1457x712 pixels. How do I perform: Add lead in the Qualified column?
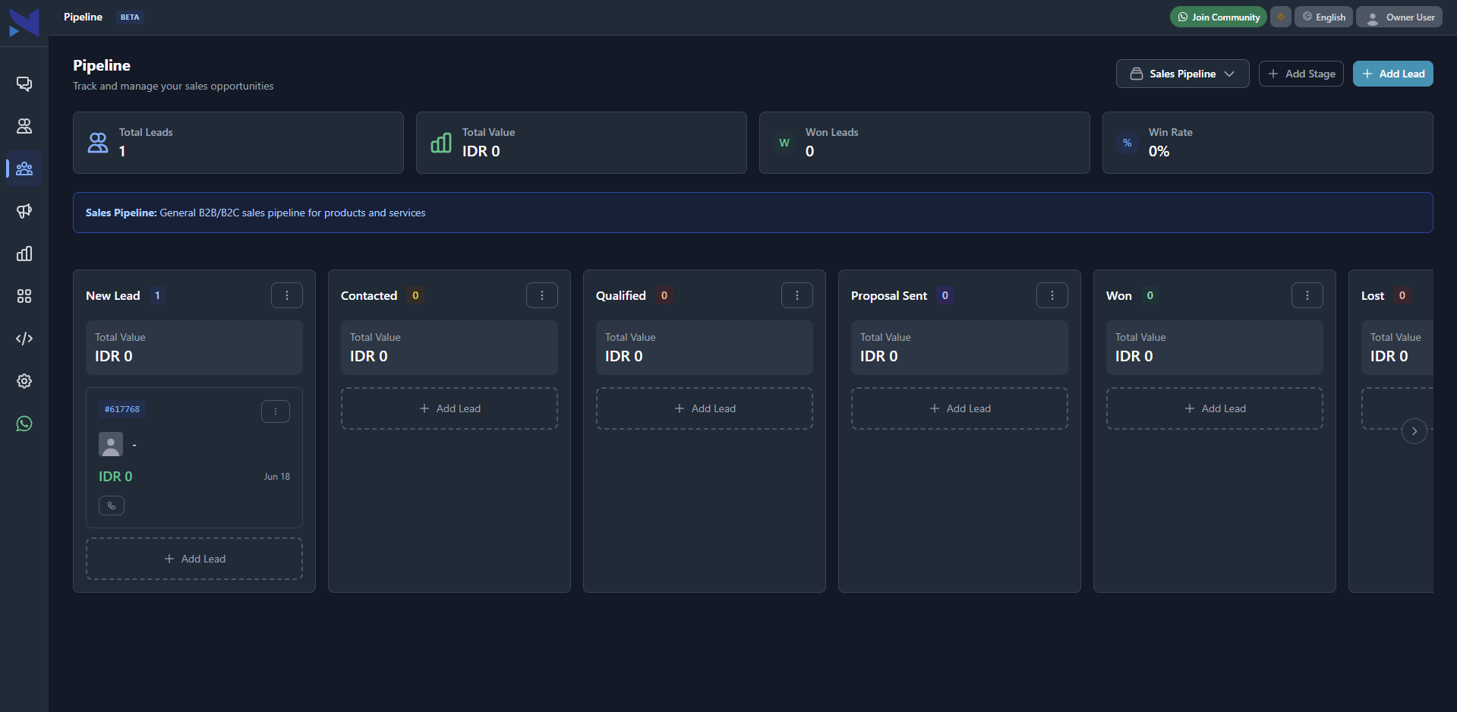coord(705,408)
